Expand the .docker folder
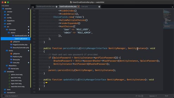This screenshot has width=174, height=98. point(10,12)
